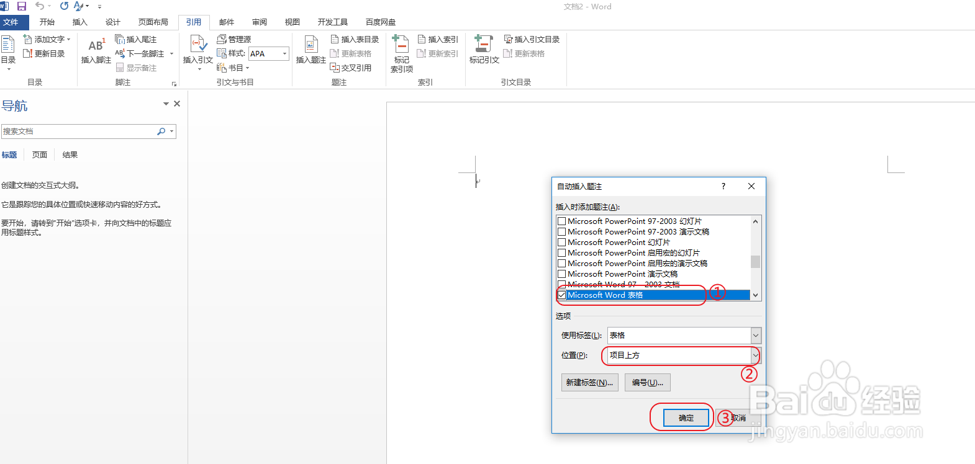Uncheck Microsoft Word 表格 checkbox
The height and width of the screenshot is (464, 975).
561,295
